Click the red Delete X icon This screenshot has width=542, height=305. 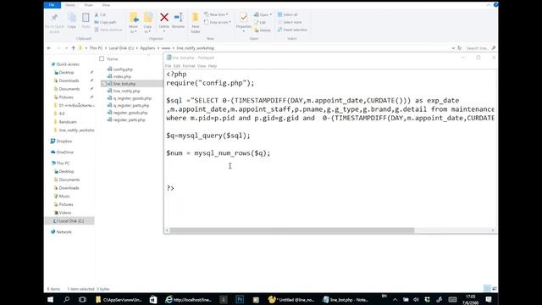pyautogui.click(x=164, y=17)
